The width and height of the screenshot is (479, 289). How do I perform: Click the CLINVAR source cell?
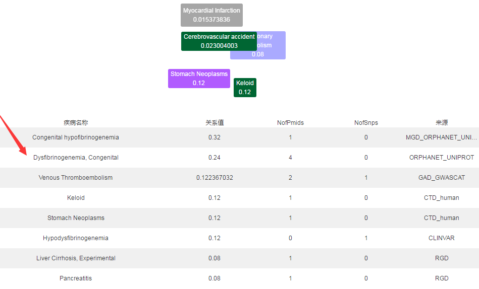[442, 238]
